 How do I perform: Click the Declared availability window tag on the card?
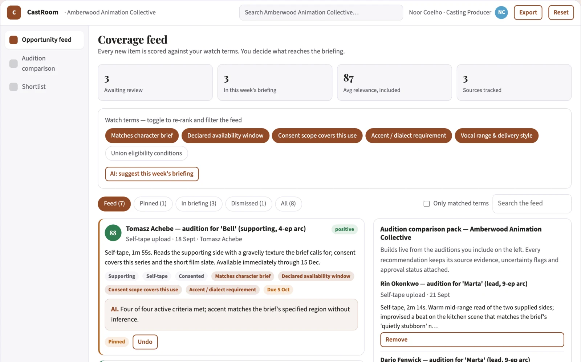[x=316, y=276]
